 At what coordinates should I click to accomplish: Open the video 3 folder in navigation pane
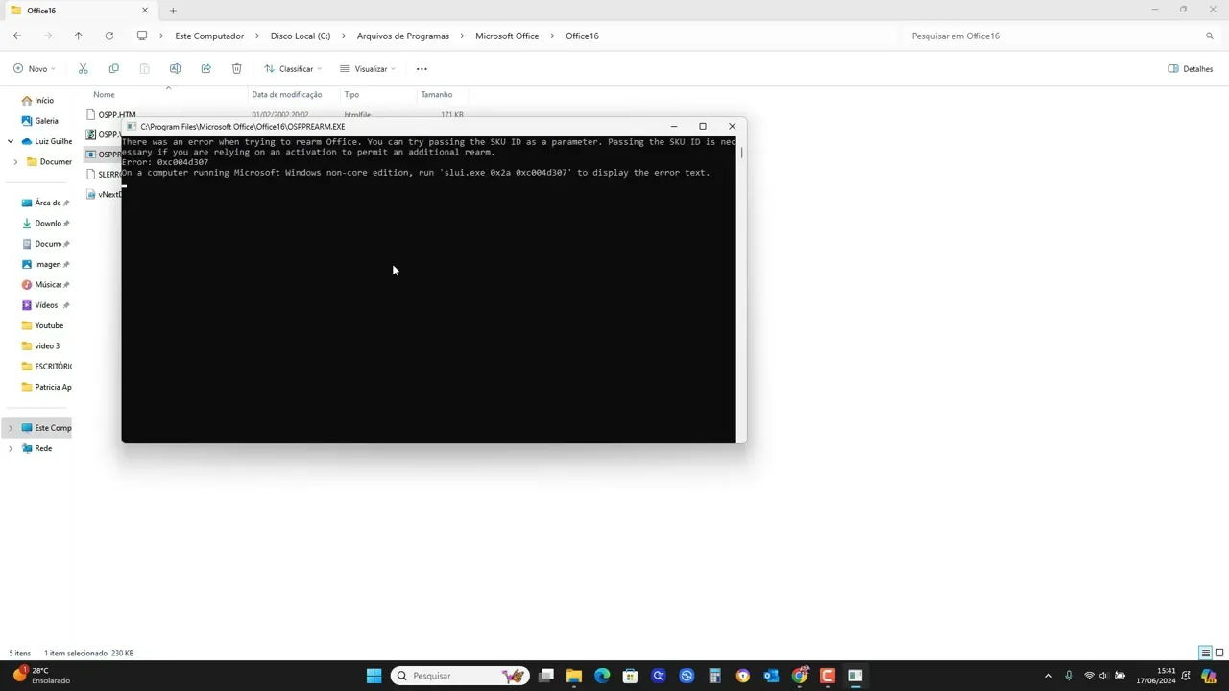pyautogui.click(x=40, y=346)
